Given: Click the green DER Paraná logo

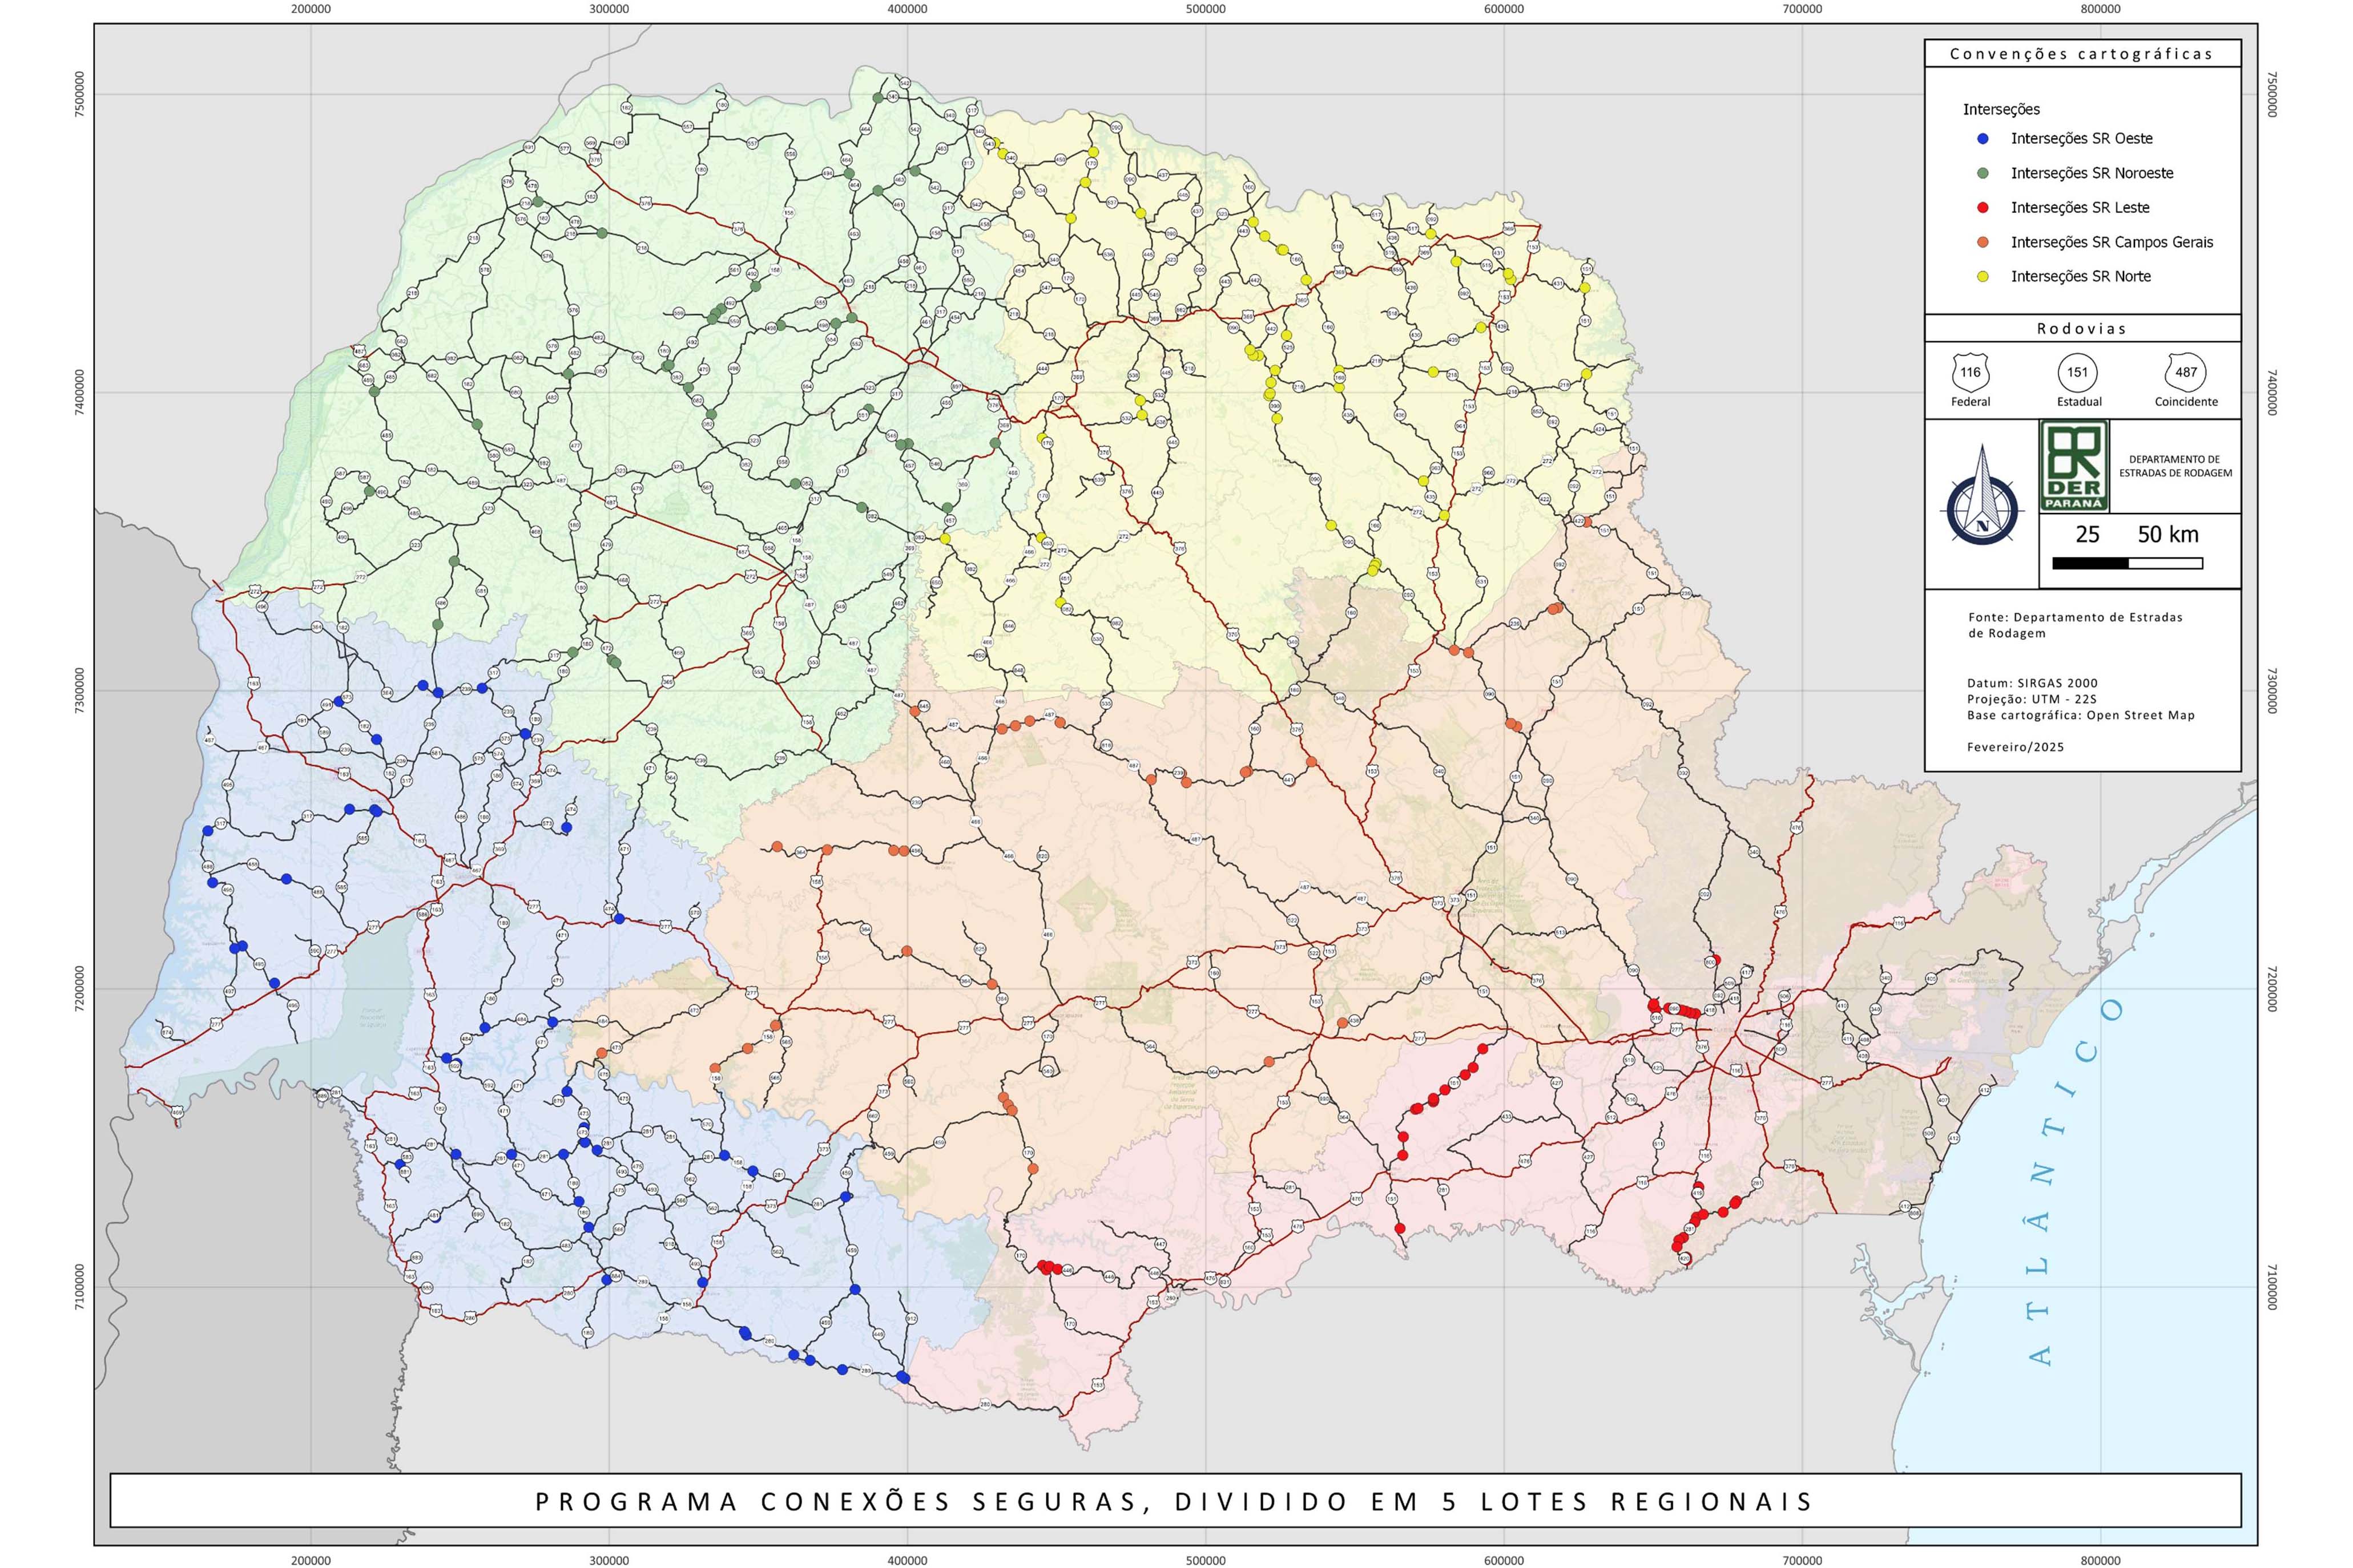Looking at the screenshot, I should click(2074, 466).
